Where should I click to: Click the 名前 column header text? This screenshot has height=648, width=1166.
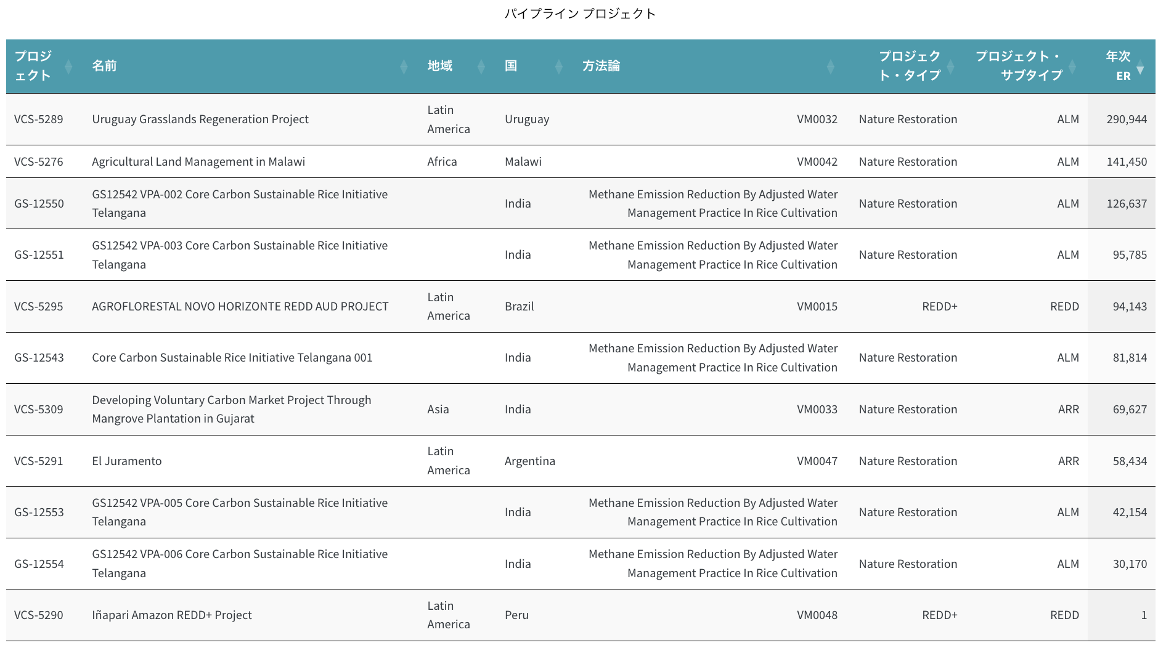[x=104, y=66]
